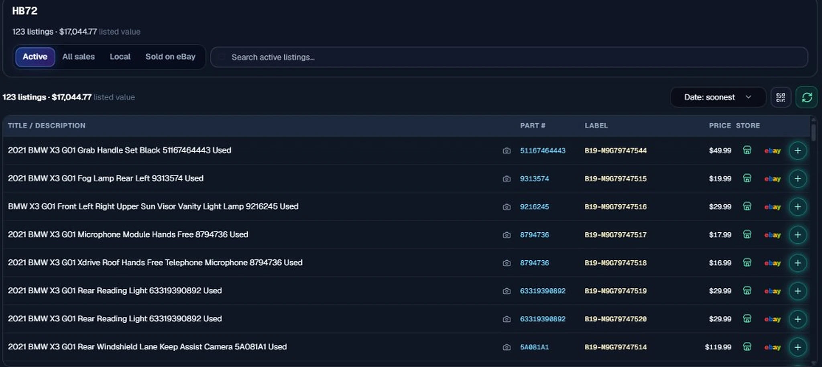Click label B19-M9G79747516
This screenshot has width=822, height=367.
coord(616,207)
